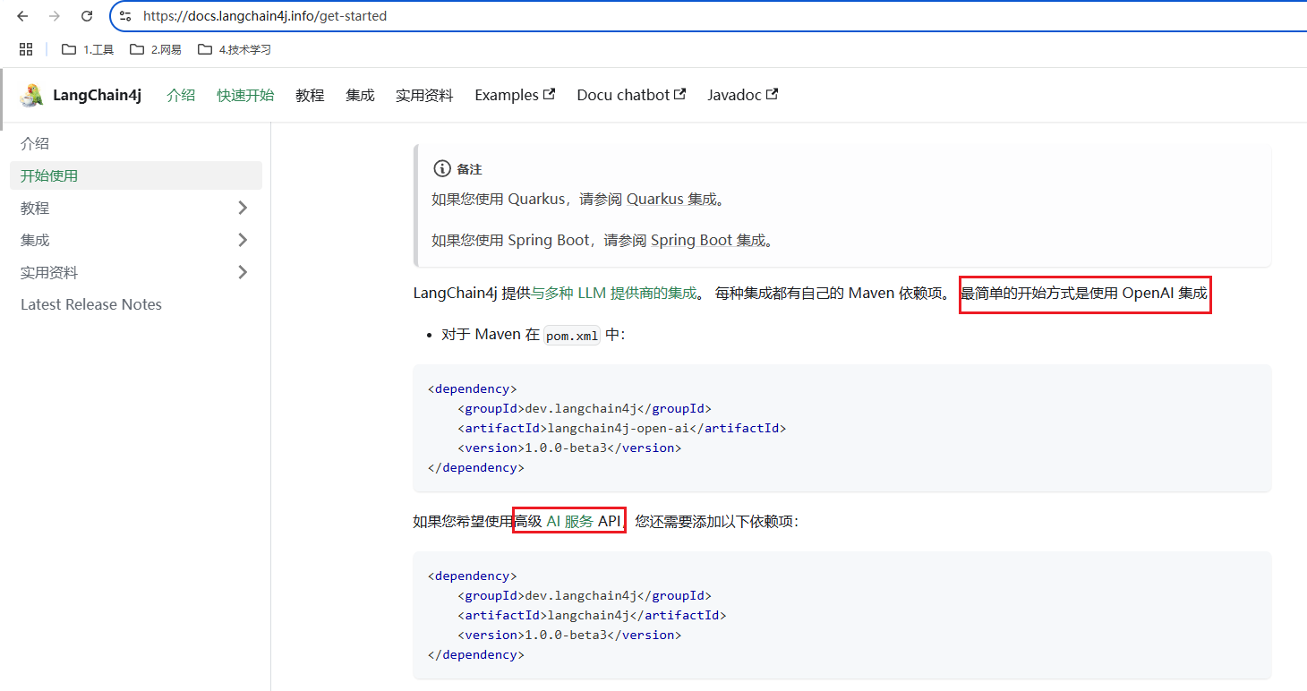Click the 备注 admonition heading
The width and height of the screenshot is (1307, 691).
[x=469, y=169]
